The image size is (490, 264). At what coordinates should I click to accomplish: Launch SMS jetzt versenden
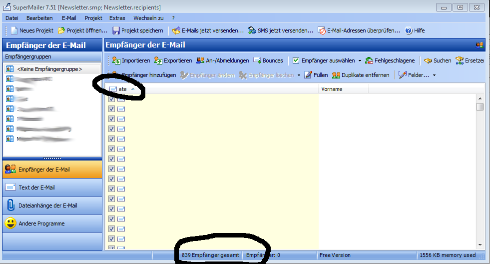pyautogui.click(x=281, y=30)
